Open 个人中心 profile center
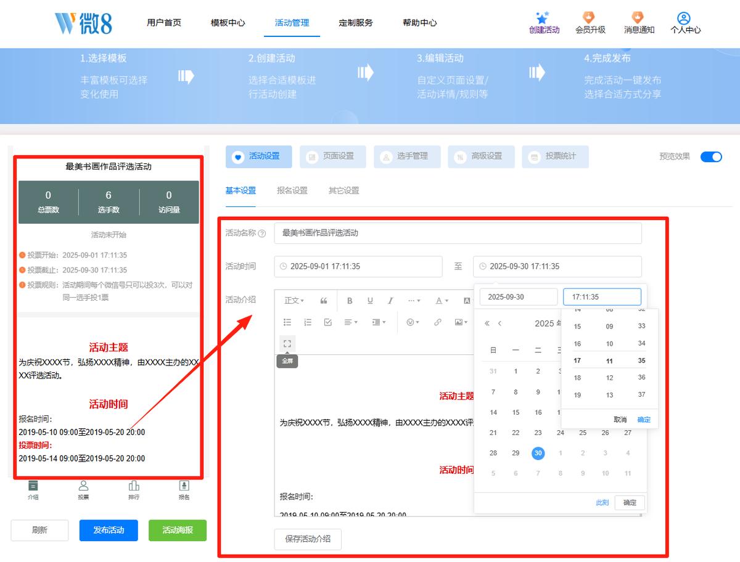This screenshot has width=740, height=562. coord(685,23)
